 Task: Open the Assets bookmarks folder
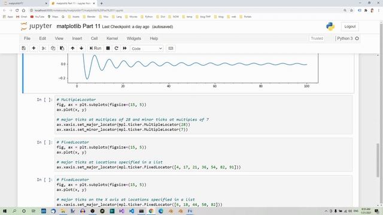(74, 17)
